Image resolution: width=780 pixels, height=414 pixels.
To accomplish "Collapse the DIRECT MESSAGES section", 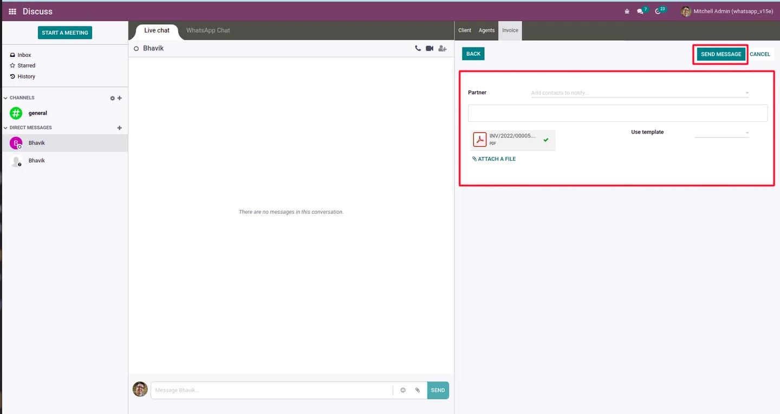I will [x=5, y=128].
